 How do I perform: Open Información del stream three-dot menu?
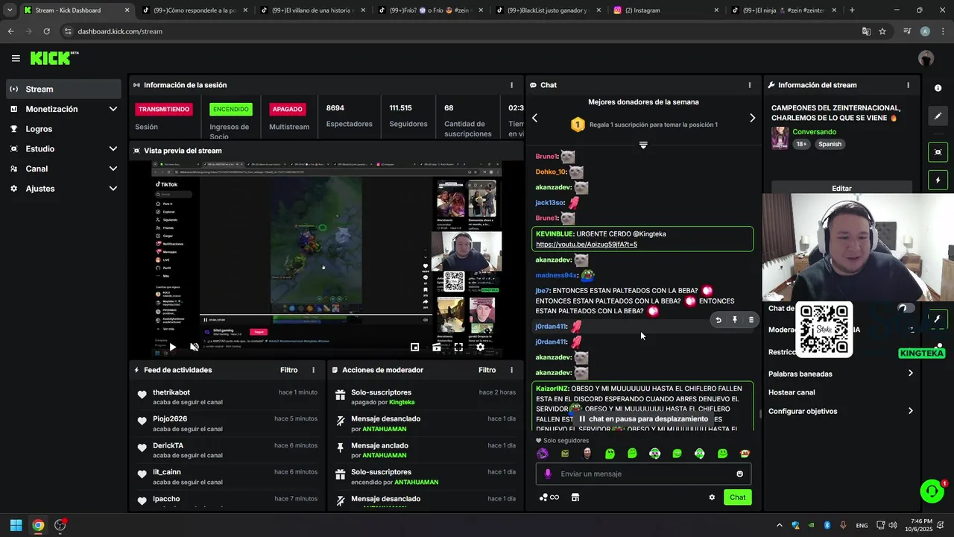908,85
